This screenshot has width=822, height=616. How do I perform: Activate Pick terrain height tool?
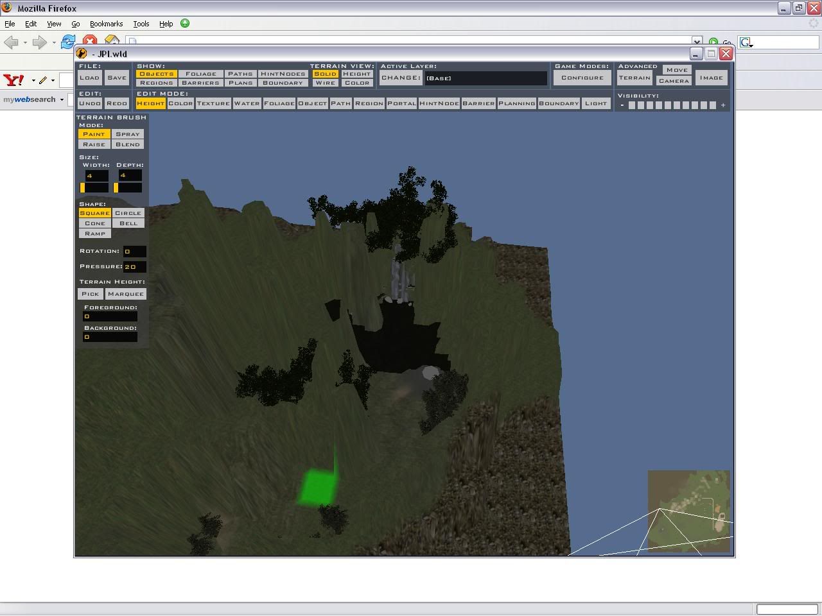pyautogui.click(x=90, y=294)
